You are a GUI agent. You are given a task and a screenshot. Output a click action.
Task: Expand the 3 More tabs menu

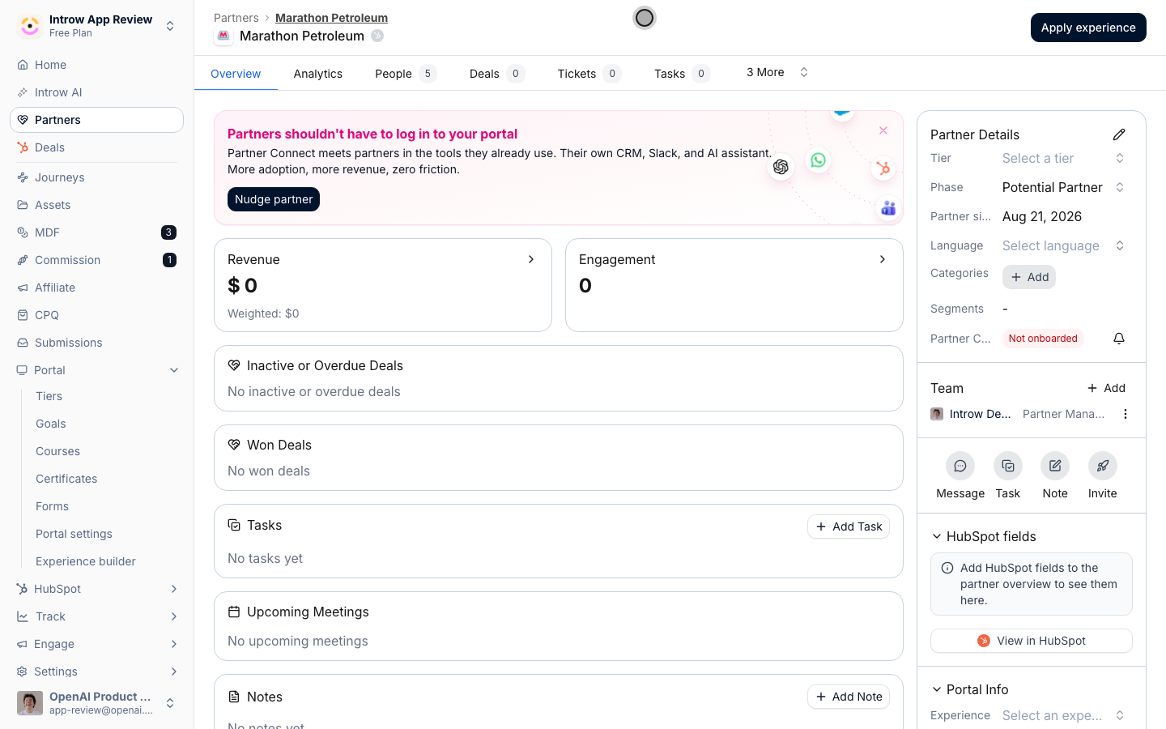tap(777, 72)
